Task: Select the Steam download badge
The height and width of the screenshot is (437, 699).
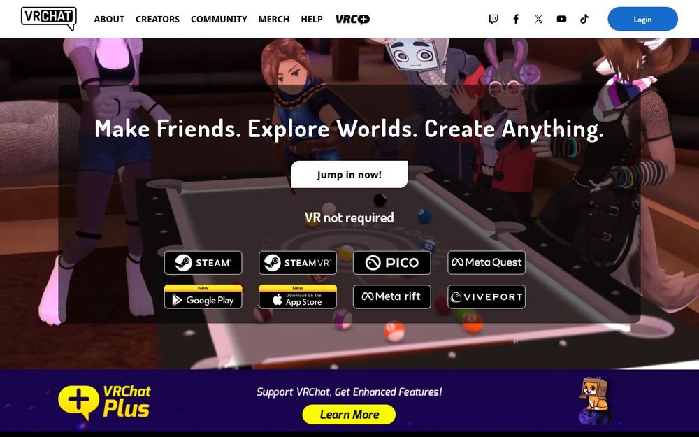Action: 203,263
